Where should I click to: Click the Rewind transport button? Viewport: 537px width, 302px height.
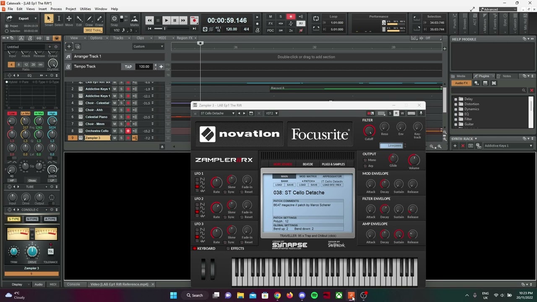point(149,20)
